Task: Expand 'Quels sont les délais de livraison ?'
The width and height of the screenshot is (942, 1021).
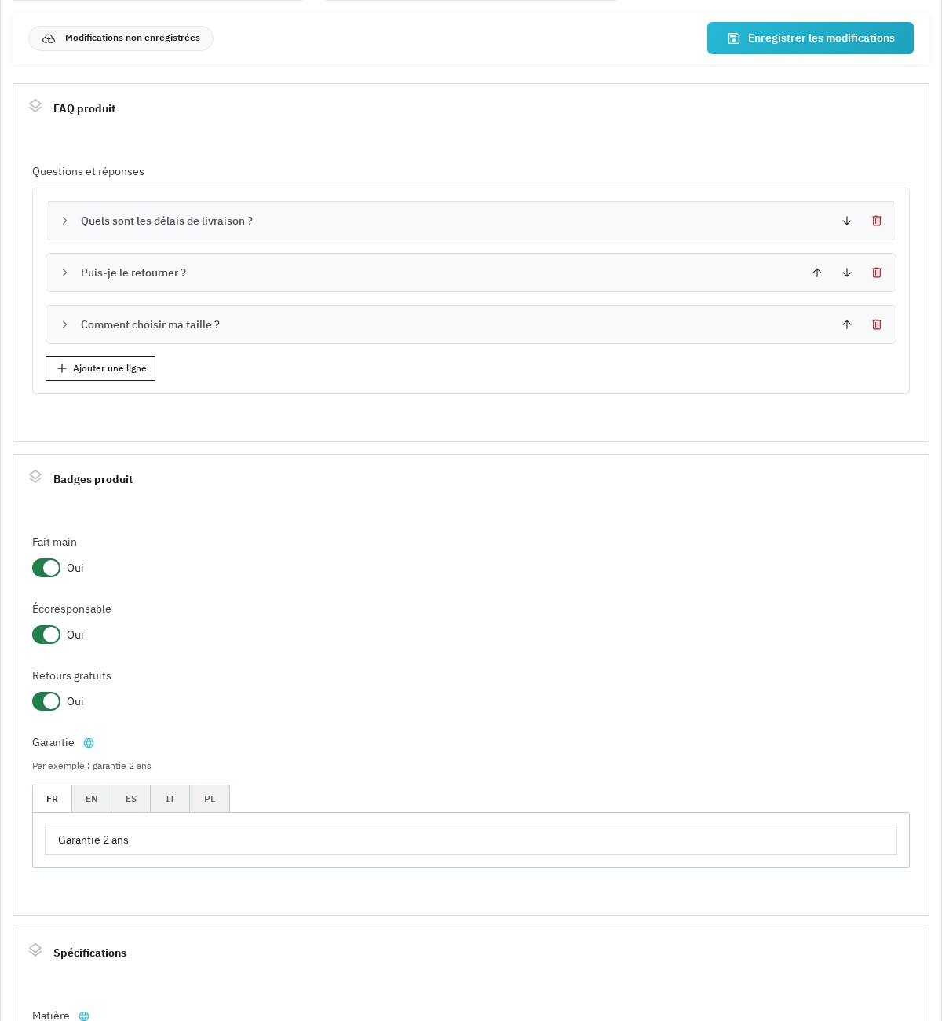Action: pos(65,221)
